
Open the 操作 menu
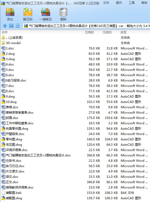point(119,3)
